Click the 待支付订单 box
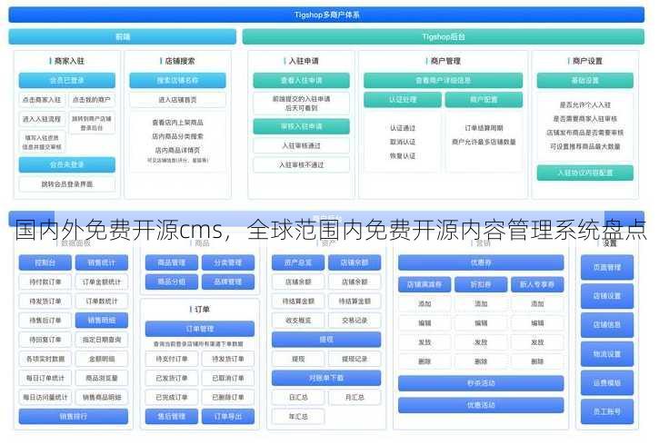This screenshot has width=659, height=445. coord(172,360)
